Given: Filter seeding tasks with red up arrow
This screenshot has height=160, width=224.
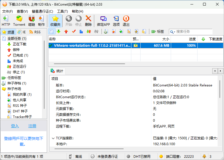Looking at the screenshot, I should coord(66,32).
